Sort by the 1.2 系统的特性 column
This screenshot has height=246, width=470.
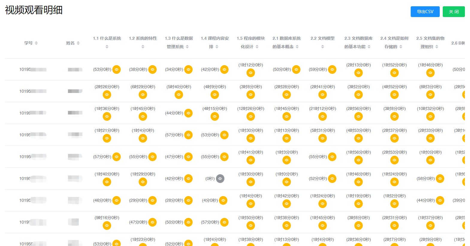[143, 47]
